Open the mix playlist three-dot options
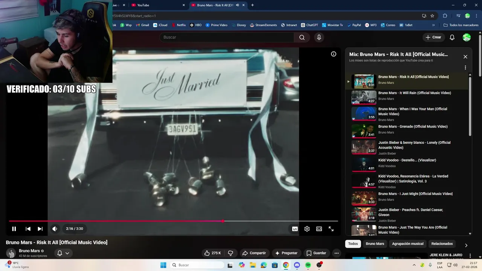The width and height of the screenshot is (482, 271). [465, 68]
